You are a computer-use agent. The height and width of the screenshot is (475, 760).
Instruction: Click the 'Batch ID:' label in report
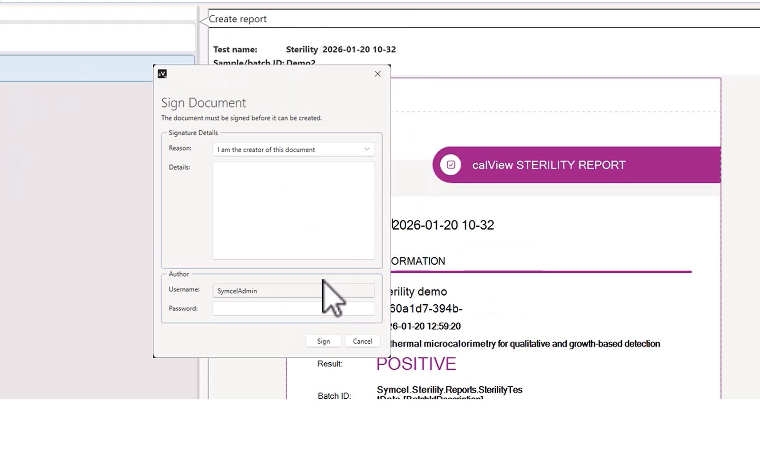(x=334, y=396)
